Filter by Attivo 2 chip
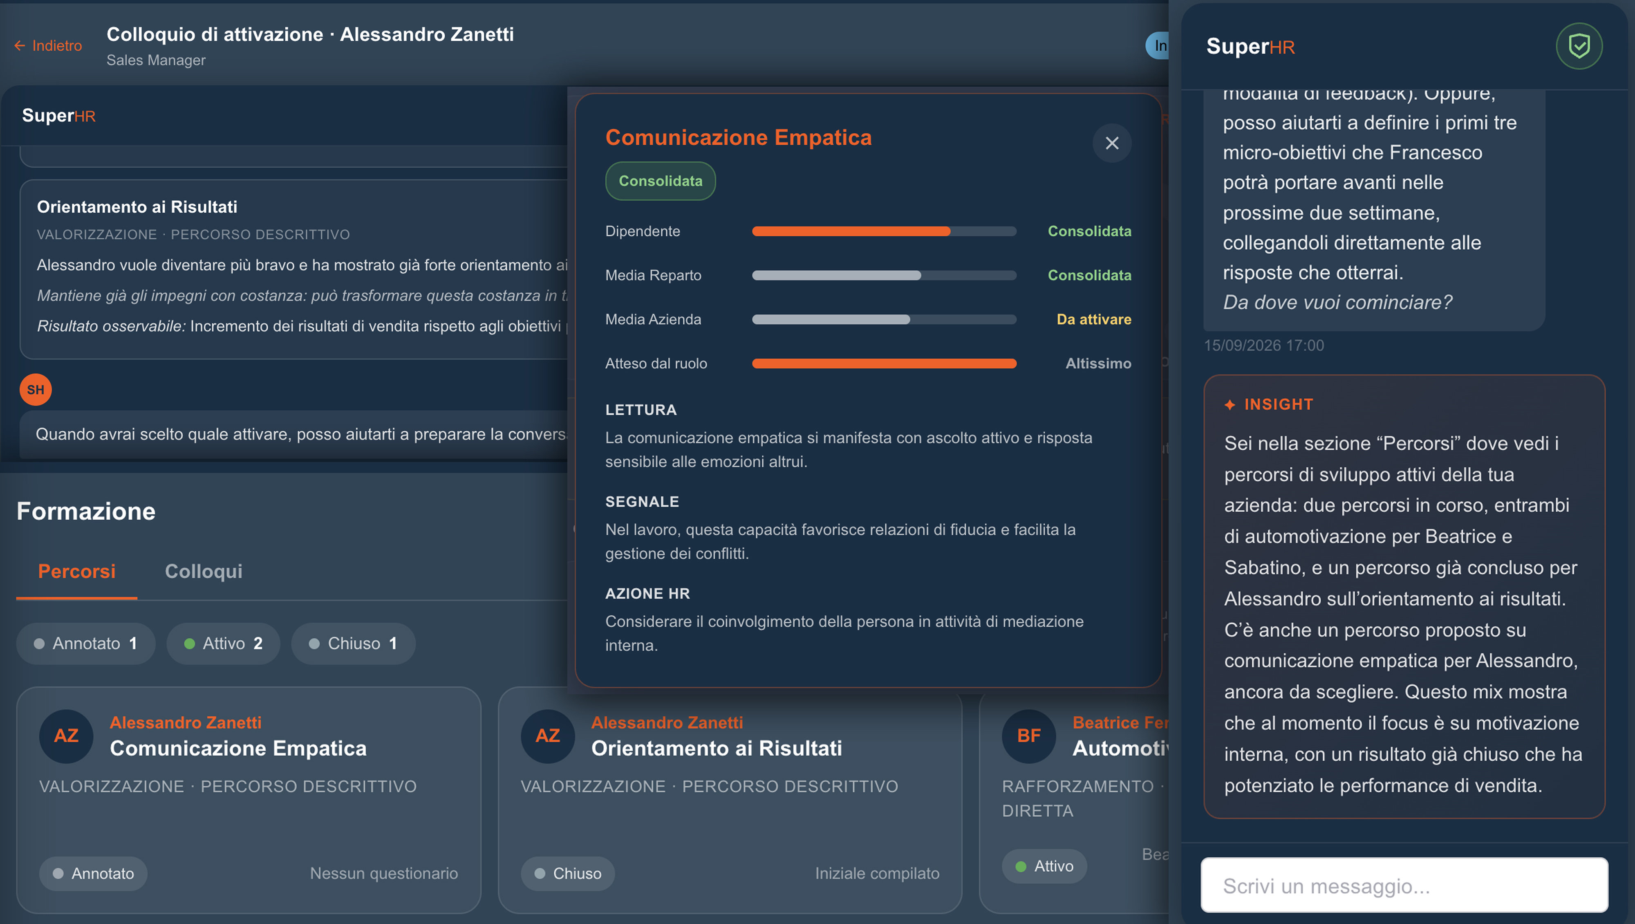 click(223, 643)
